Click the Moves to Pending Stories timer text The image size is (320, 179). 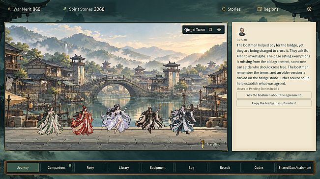(x=258, y=89)
